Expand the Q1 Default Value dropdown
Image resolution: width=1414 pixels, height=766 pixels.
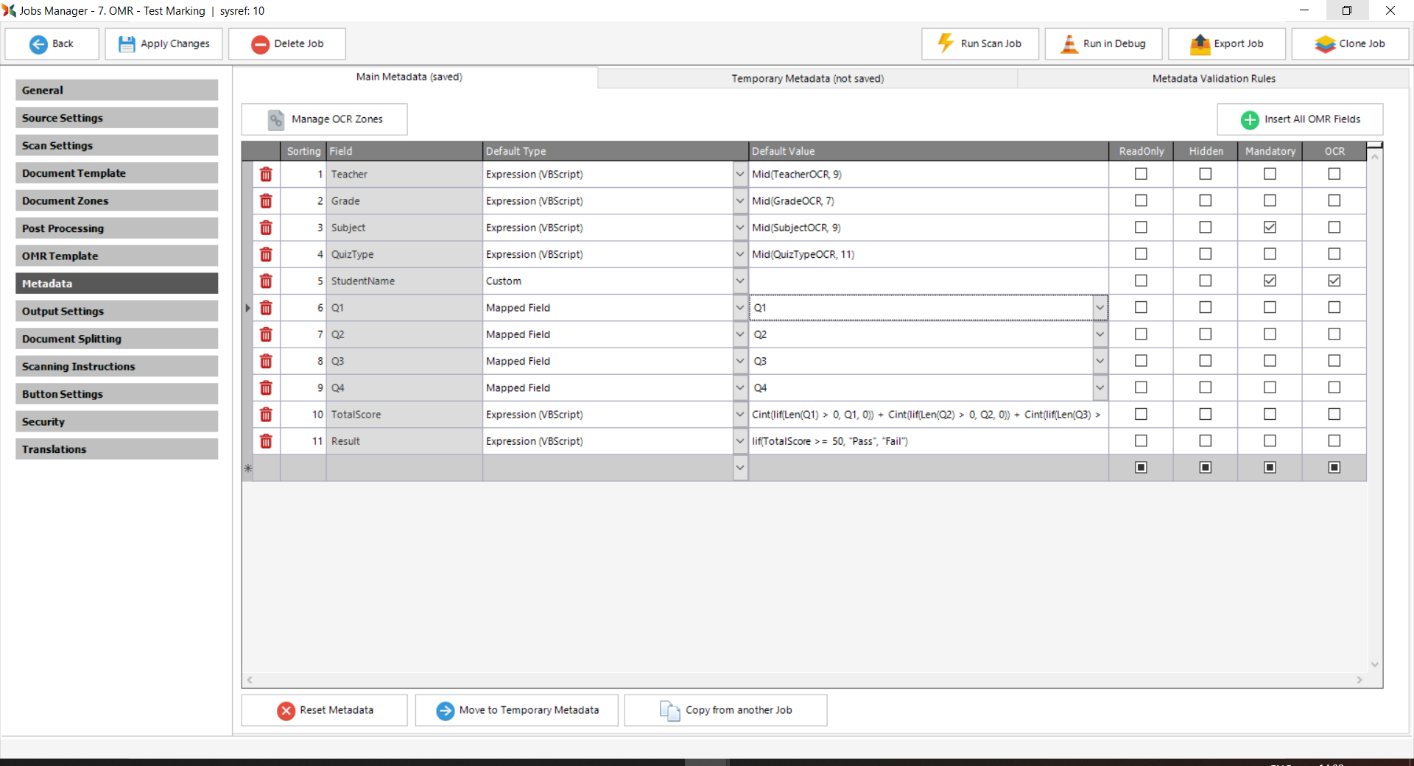pyautogui.click(x=1100, y=308)
